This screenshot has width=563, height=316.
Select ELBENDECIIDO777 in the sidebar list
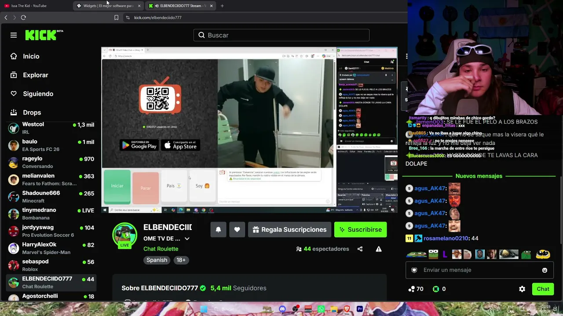pos(51,282)
